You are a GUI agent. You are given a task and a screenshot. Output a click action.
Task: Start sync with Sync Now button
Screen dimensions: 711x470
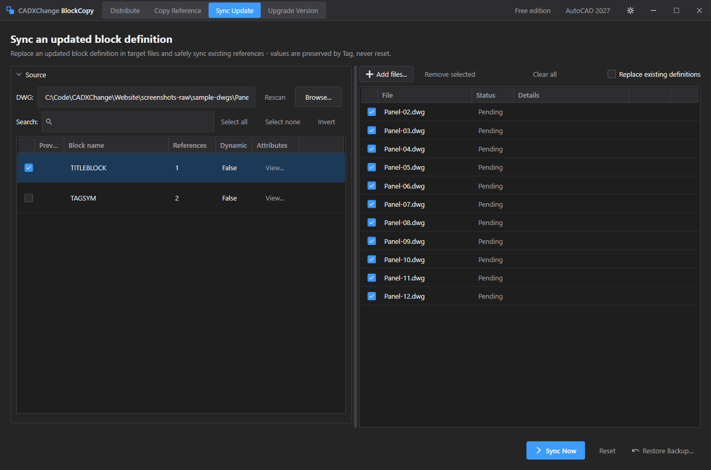click(x=556, y=451)
